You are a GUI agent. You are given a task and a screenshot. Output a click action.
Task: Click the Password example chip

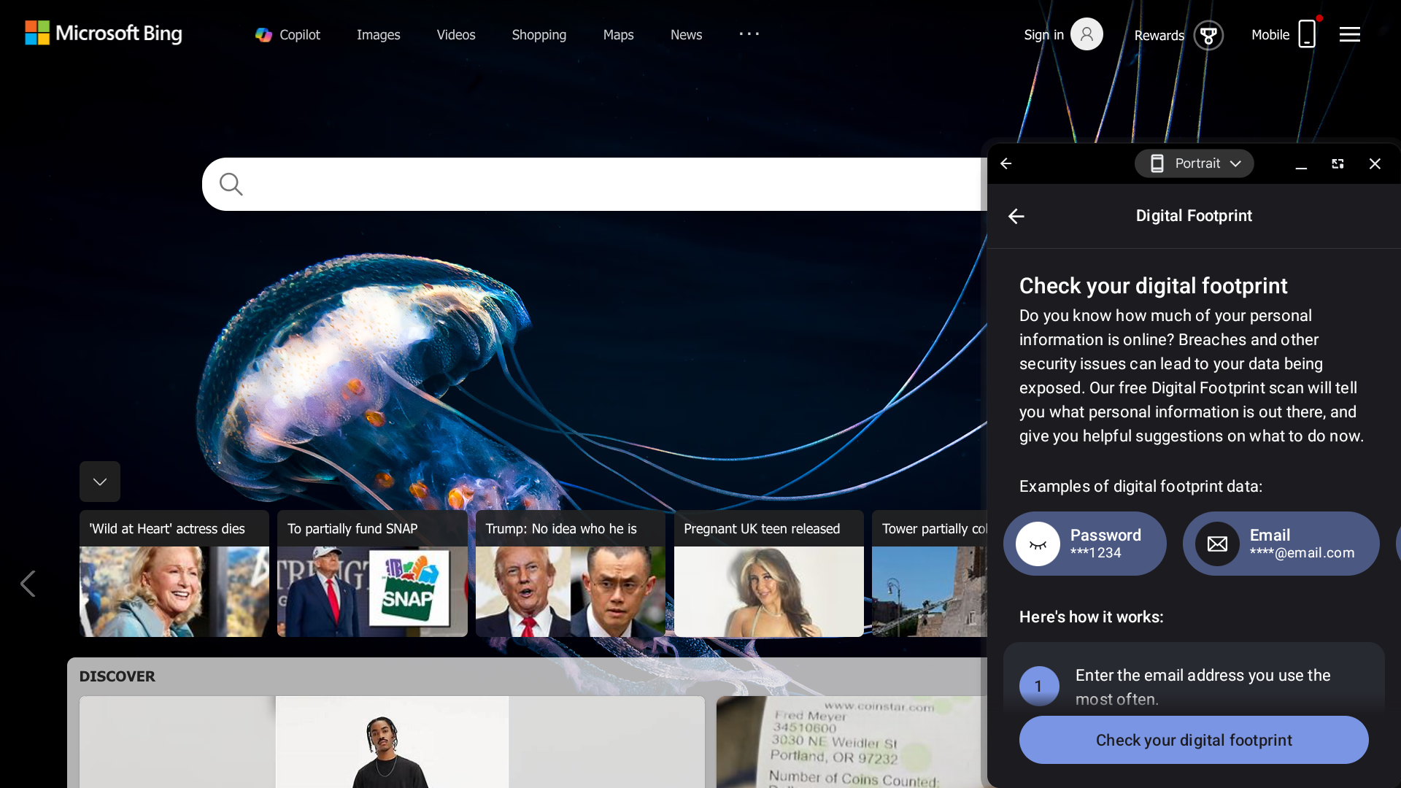(1085, 544)
